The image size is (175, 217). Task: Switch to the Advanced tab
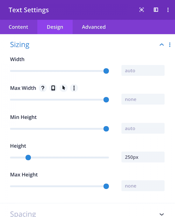coord(94,27)
